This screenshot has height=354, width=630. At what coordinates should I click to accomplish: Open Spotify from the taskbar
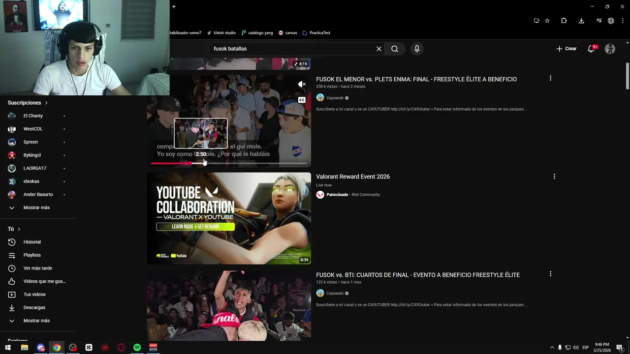pos(137,348)
